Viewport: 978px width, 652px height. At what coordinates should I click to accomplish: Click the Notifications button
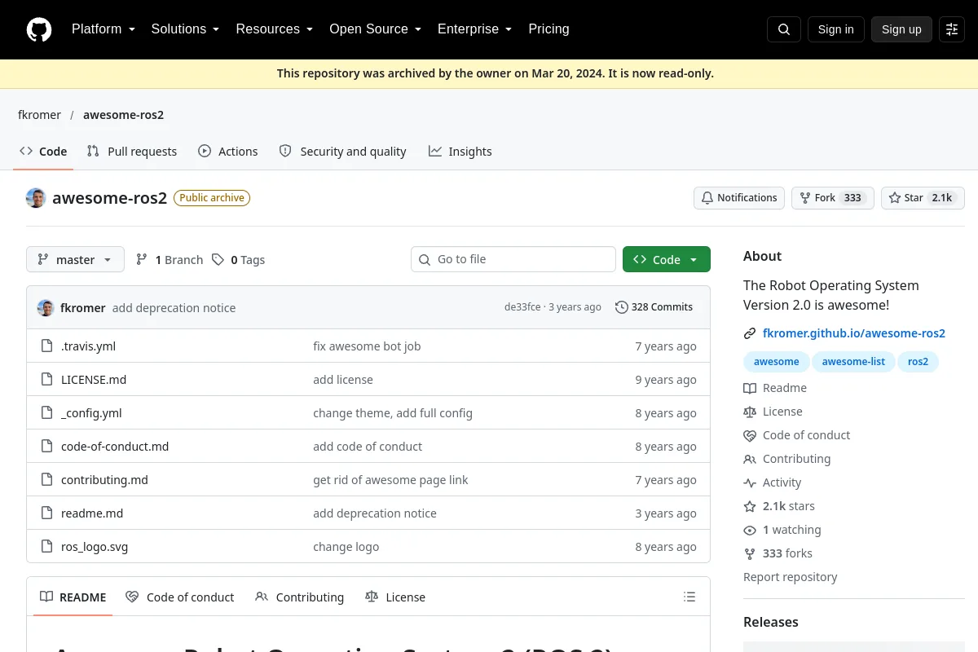tap(739, 198)
